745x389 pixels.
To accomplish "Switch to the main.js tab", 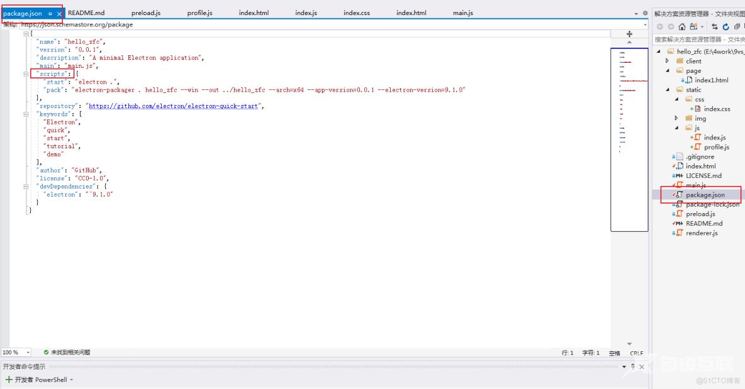I will point(462,13).
